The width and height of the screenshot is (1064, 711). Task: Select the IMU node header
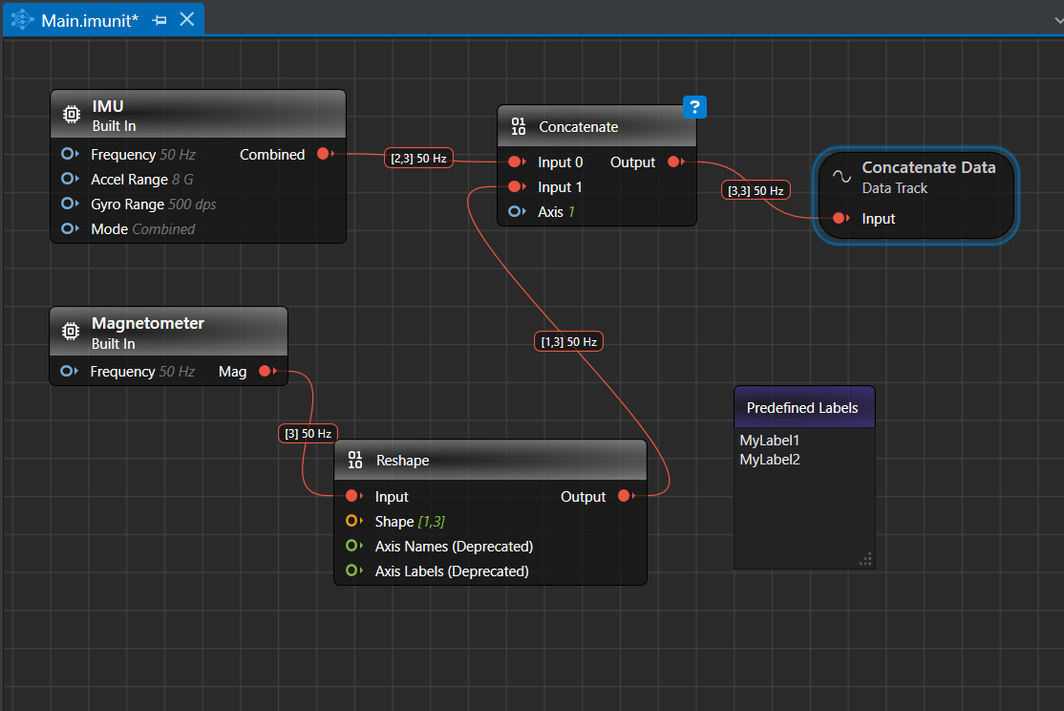click(x=198, y=115)
